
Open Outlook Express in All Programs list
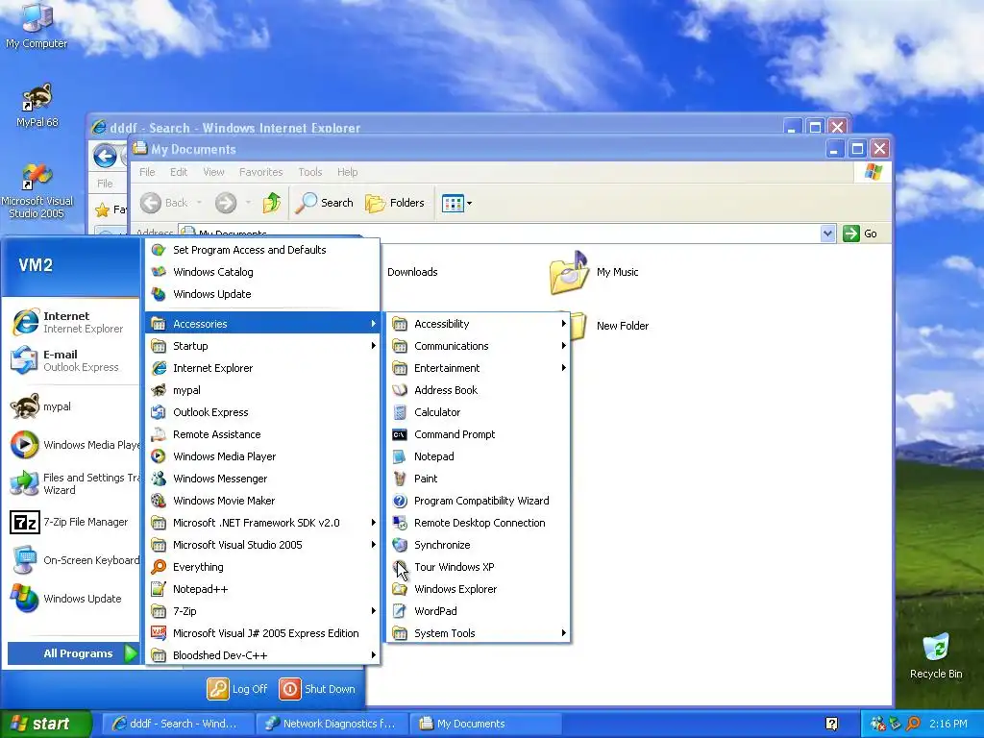(x=263, y=412)
